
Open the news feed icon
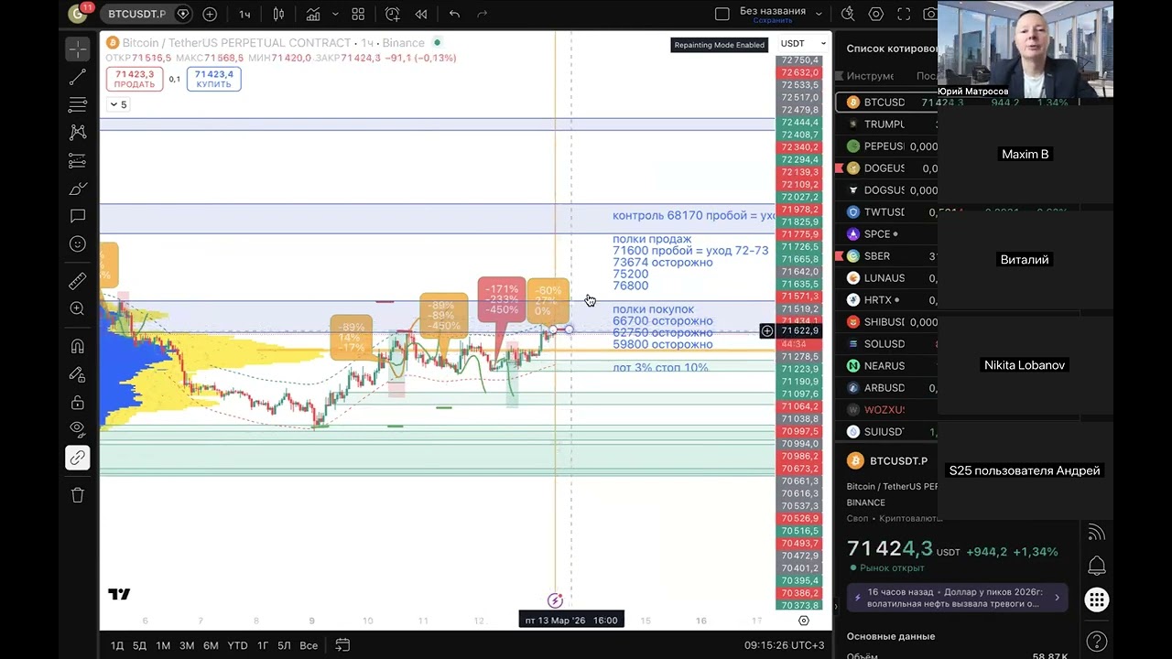click(1096, 533)
